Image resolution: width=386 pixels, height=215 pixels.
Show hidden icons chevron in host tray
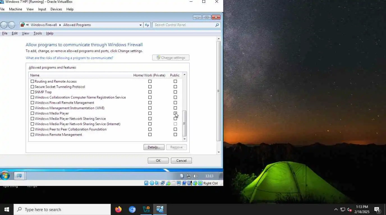(336, 209)
